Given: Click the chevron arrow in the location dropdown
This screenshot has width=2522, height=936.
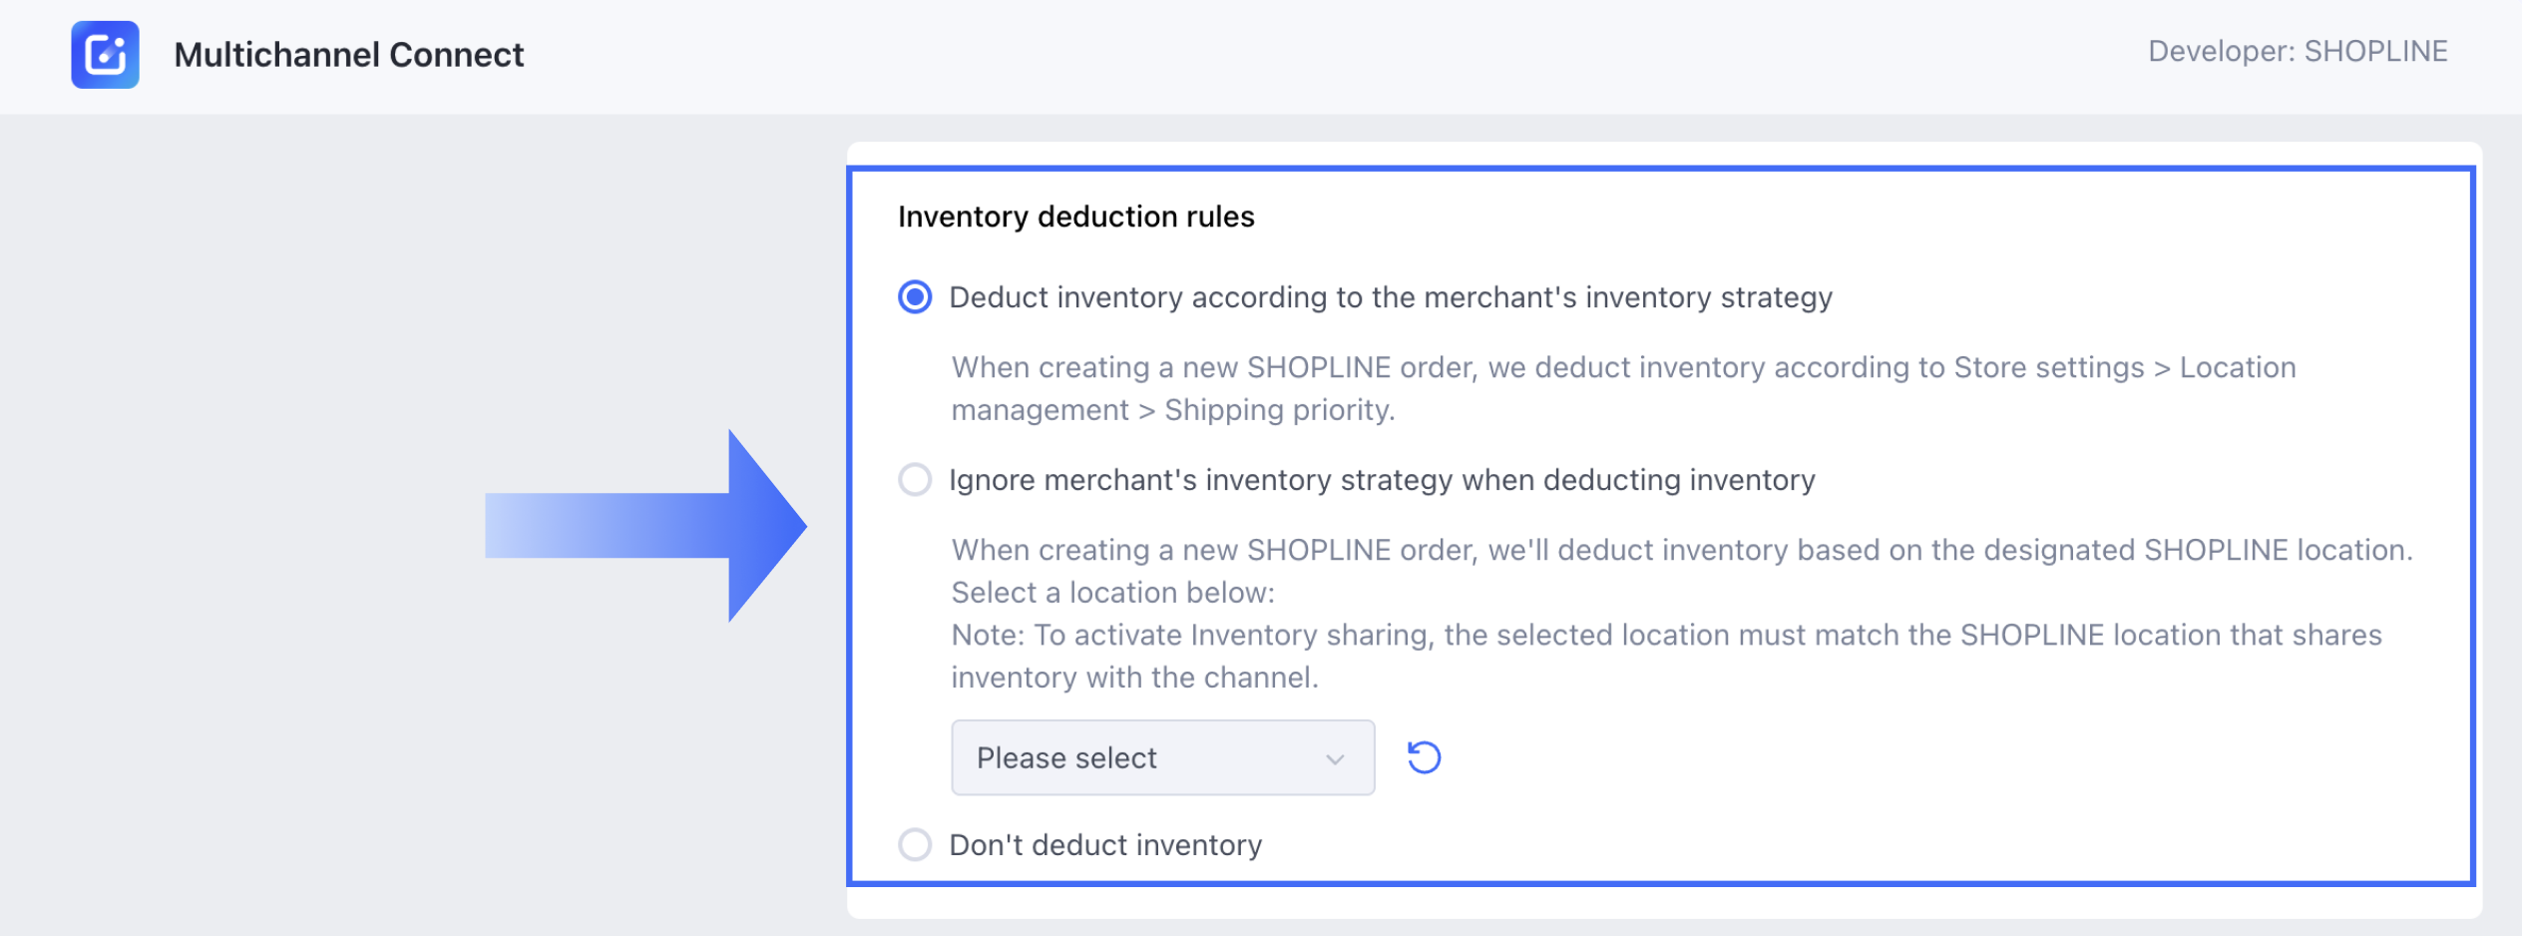Looking at the screenshot, I should coord(1335,759).
